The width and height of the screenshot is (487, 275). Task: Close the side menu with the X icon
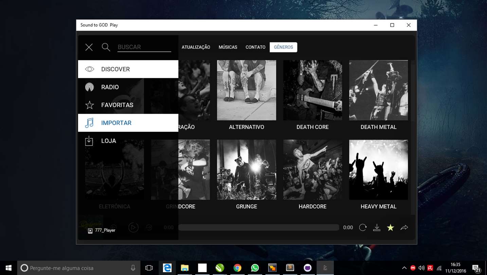point(89,47)
